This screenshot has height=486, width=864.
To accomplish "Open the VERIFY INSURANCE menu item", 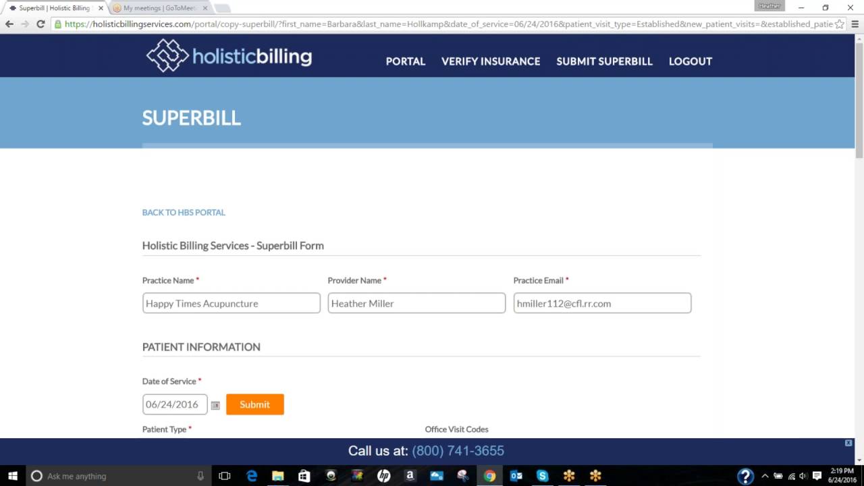I will tap(491, 61).
